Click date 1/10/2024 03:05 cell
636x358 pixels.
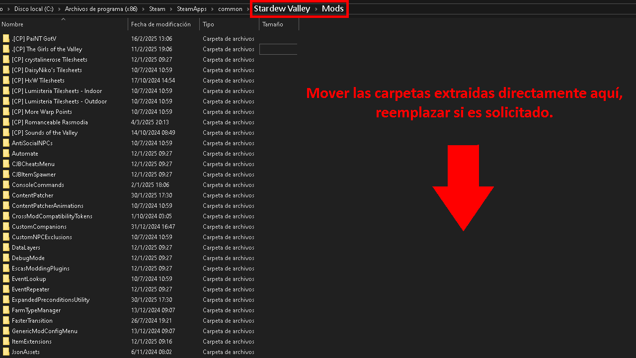click(x=152, y=216)
